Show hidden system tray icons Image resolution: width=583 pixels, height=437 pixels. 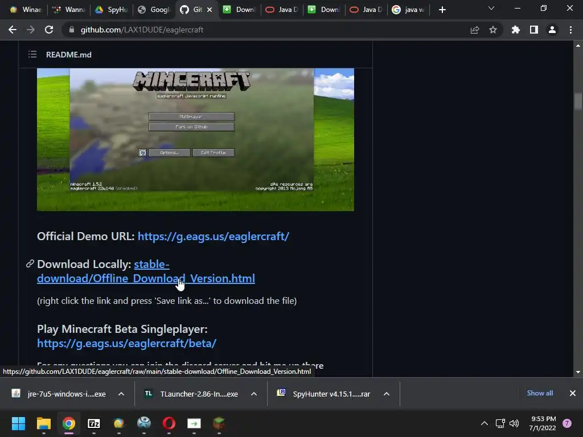click(x=485, y=423)
